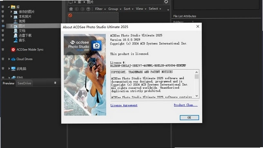
Task: Select the highlighted 图片 library row
Action: coord(33,26)
